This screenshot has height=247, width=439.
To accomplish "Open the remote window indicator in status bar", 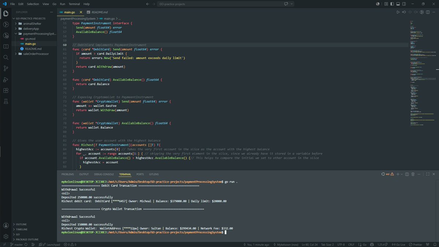I will (x=4, y=244).
